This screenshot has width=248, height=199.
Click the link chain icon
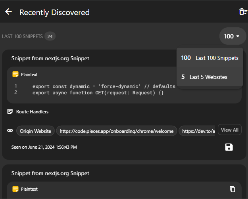tap(10, 130)
